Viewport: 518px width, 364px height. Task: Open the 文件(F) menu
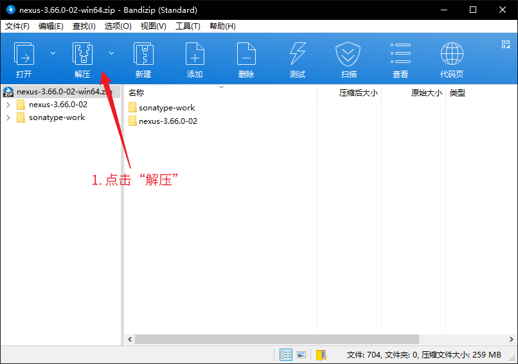17,26
